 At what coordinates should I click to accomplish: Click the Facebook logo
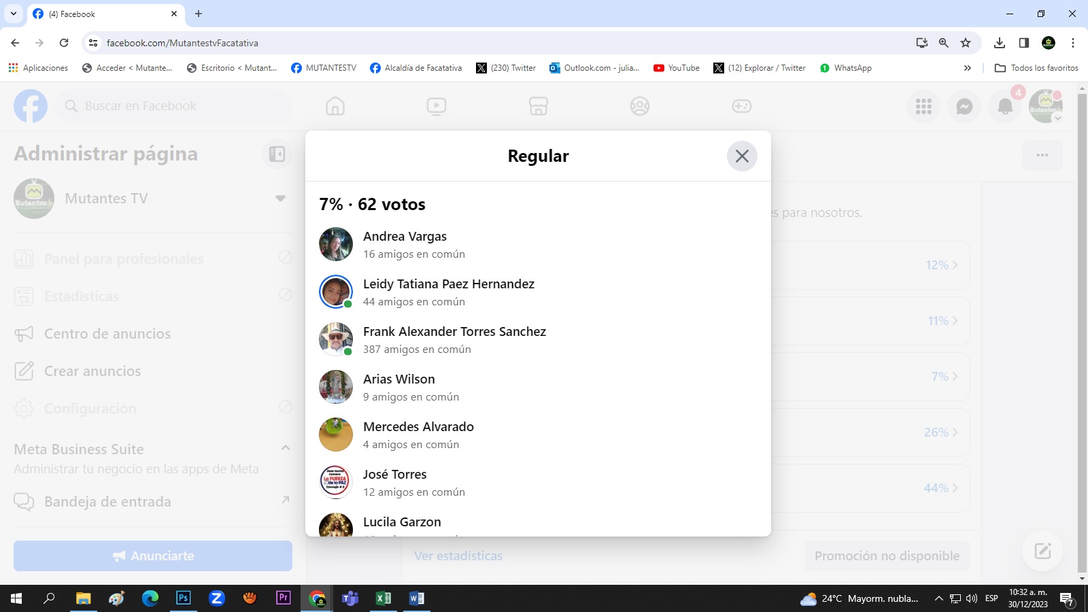[x=31, y=107]
